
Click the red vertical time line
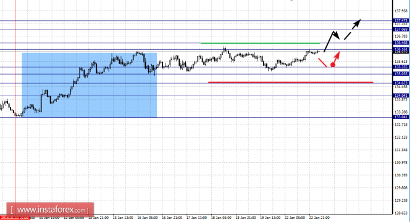[x=15, y=107]
